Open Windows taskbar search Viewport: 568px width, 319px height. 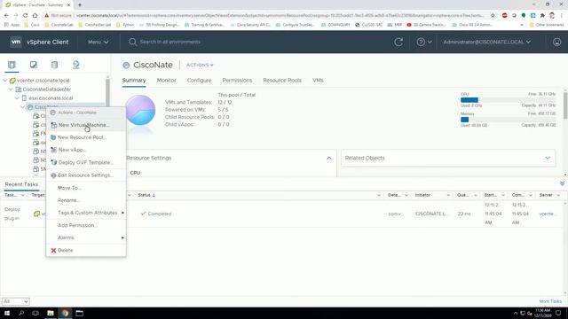pos(21,313)
